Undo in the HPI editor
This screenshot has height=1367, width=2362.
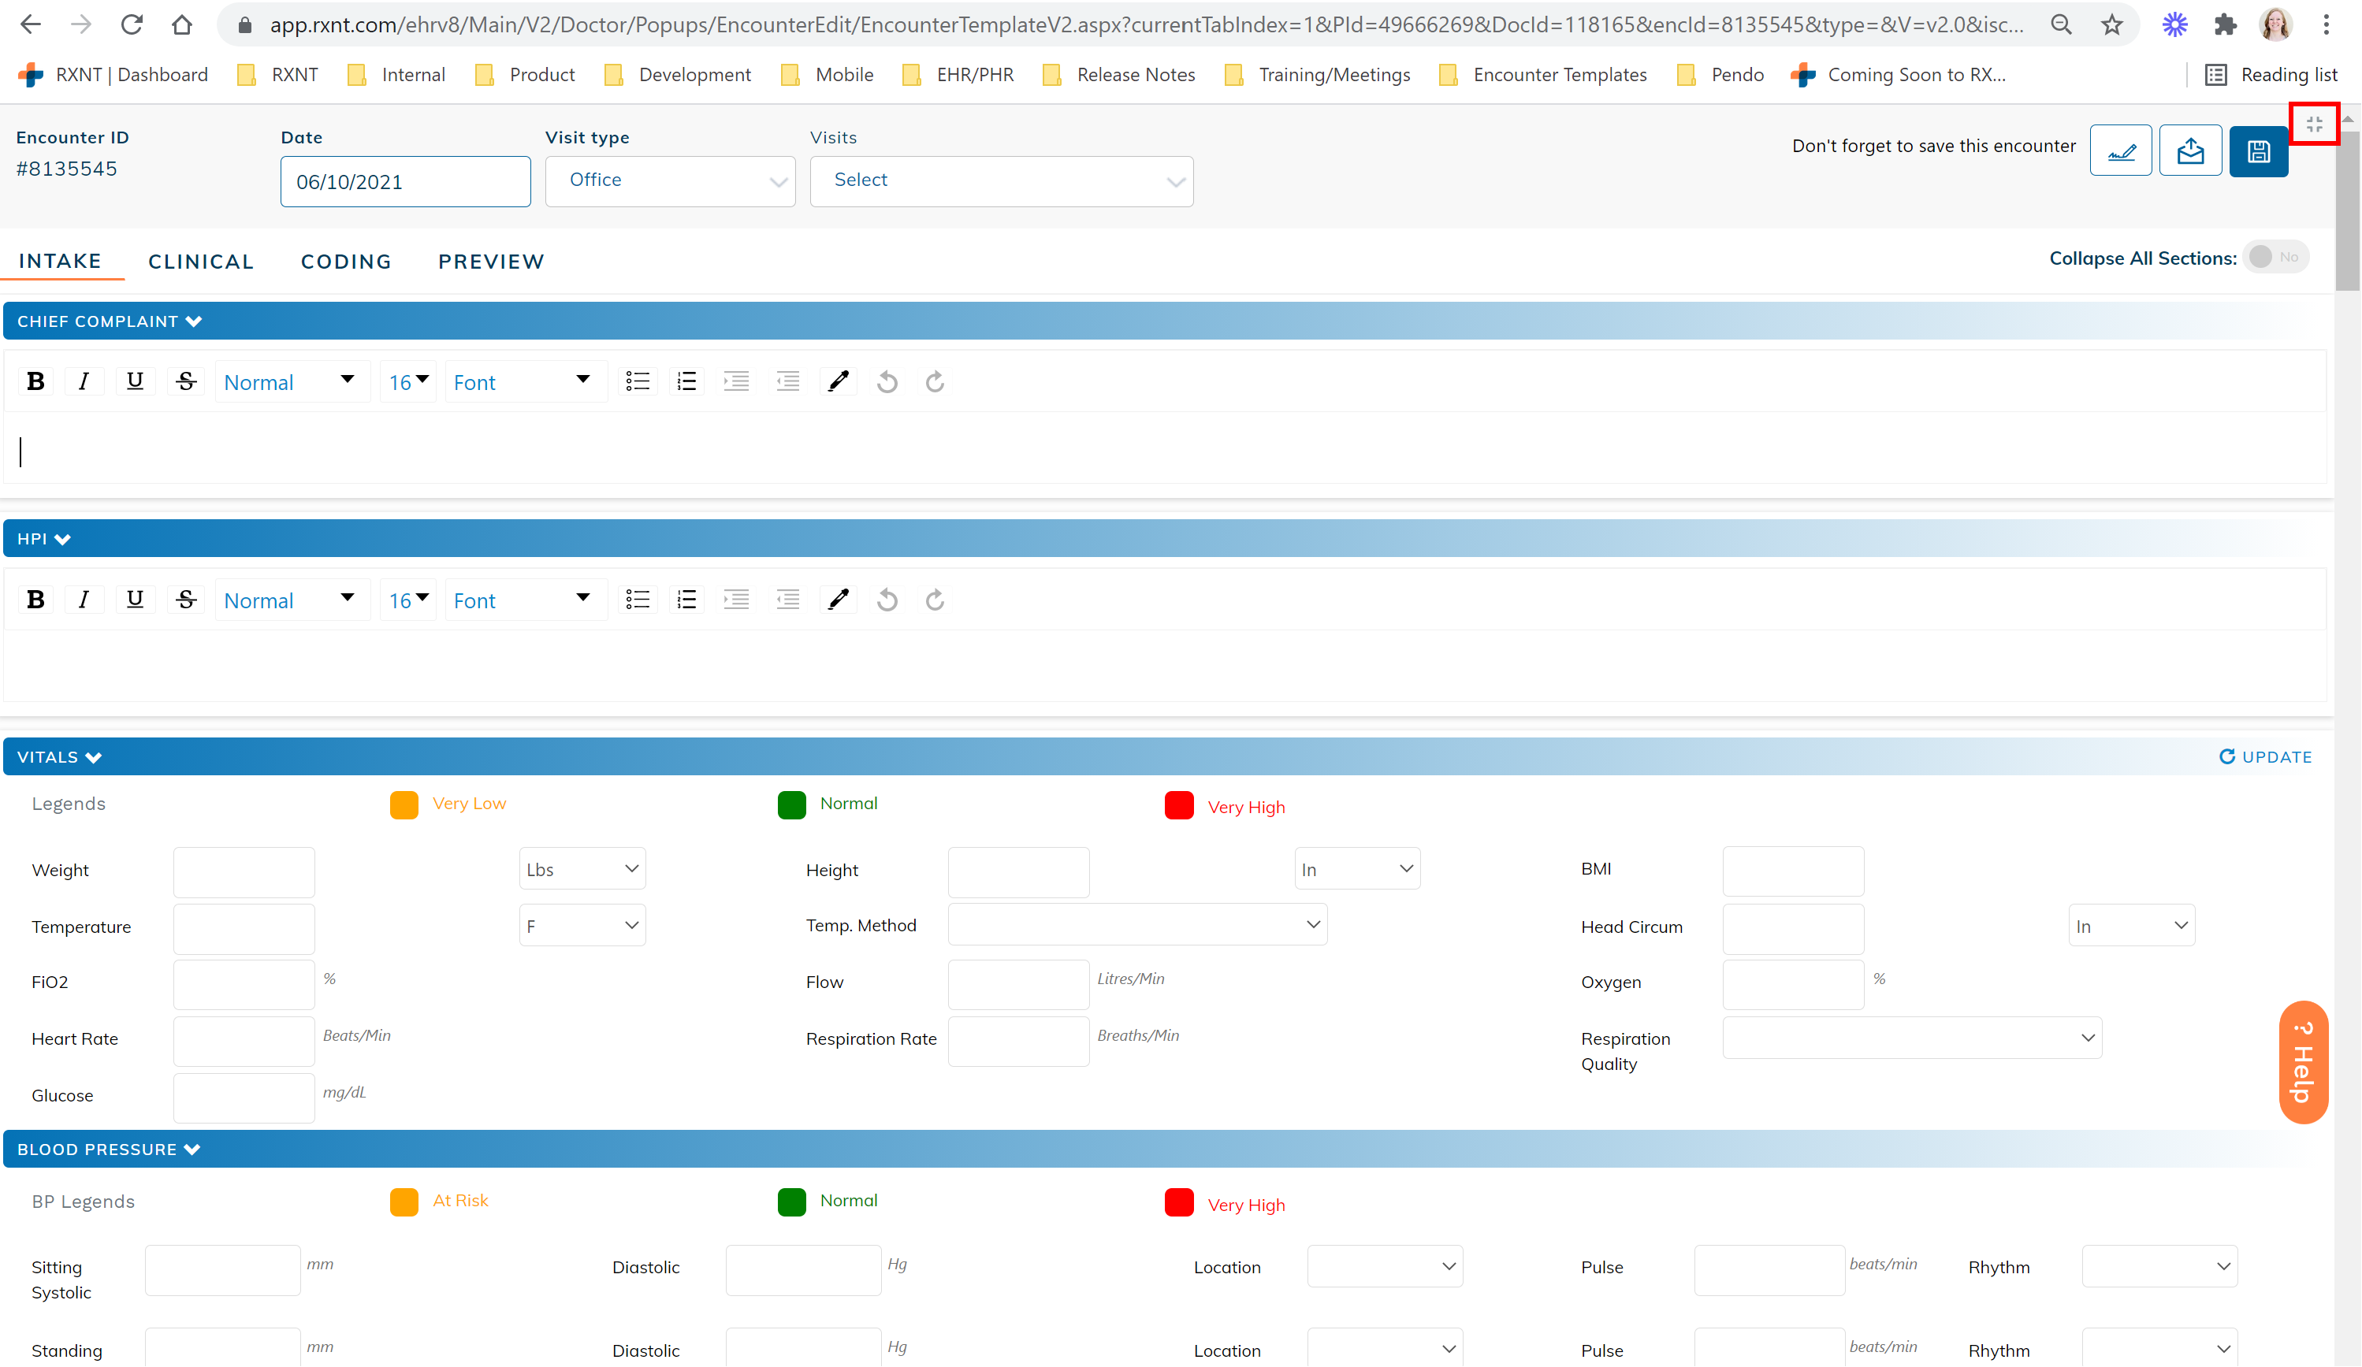pos(887,600)
